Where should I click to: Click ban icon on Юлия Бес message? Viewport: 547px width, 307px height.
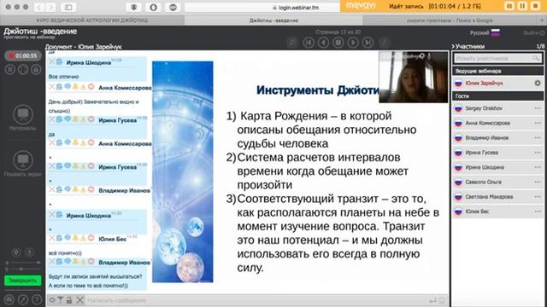pos(91,238)
